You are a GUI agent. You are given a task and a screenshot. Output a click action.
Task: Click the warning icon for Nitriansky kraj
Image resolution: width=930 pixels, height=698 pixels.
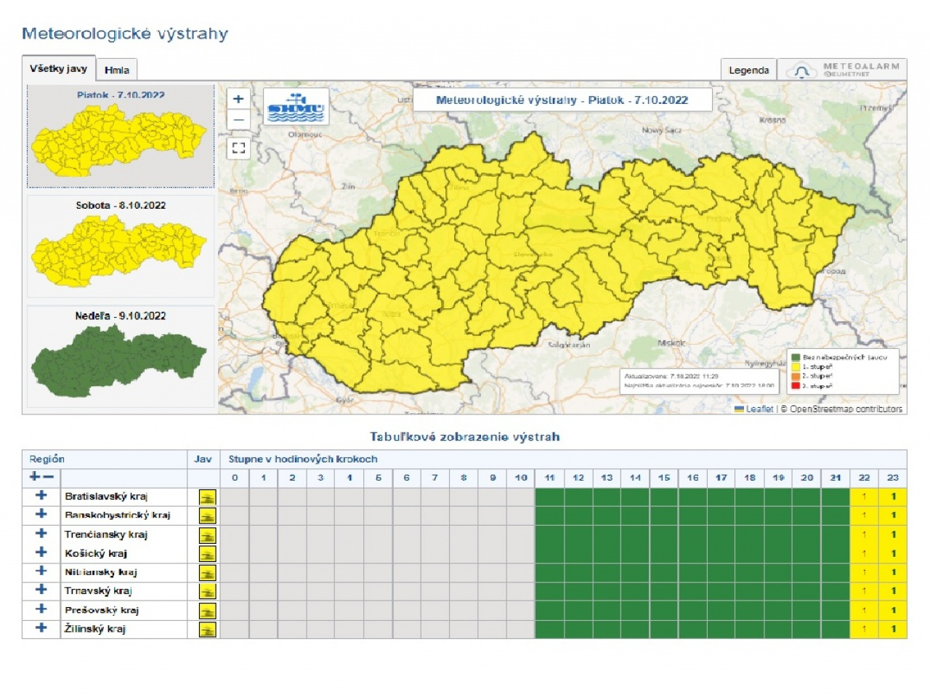(x=208, y=573)
